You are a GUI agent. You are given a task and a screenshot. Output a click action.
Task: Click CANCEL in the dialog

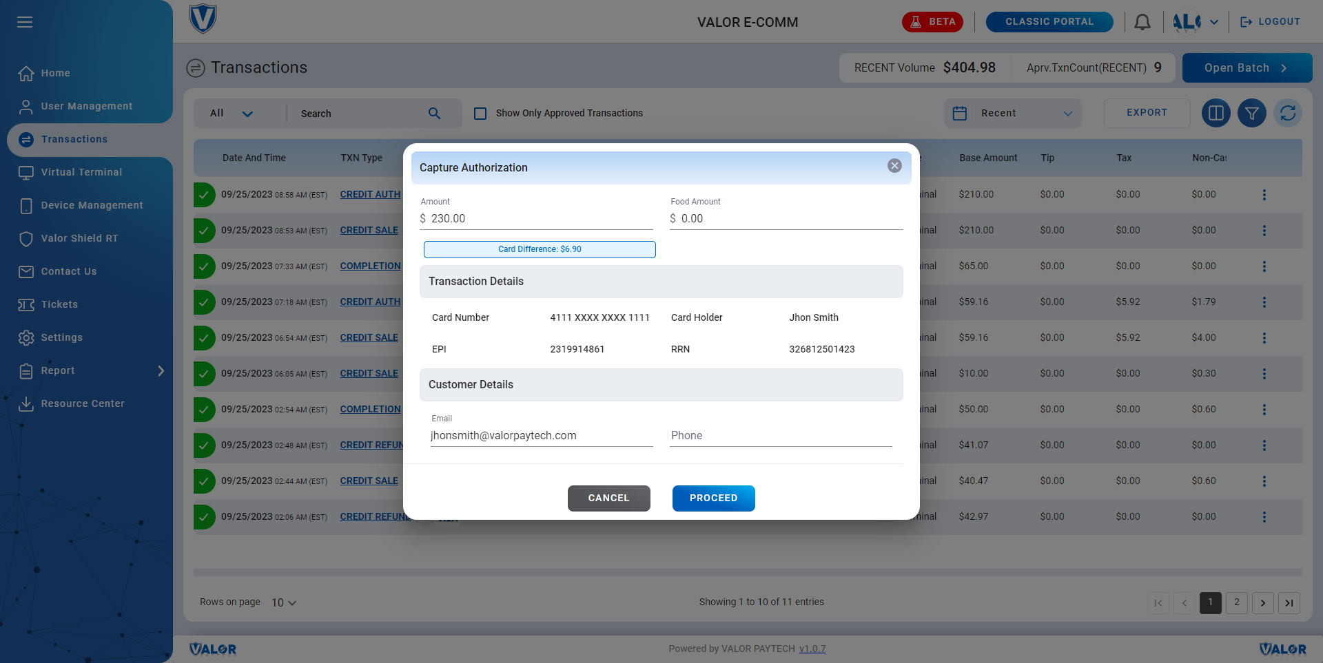coord(608,498)
